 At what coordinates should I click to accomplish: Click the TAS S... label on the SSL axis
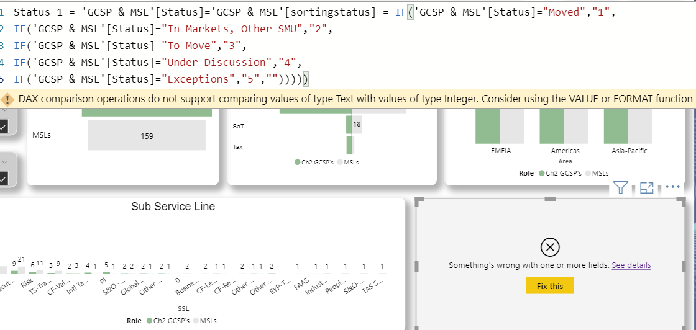(x=373, y=286)
